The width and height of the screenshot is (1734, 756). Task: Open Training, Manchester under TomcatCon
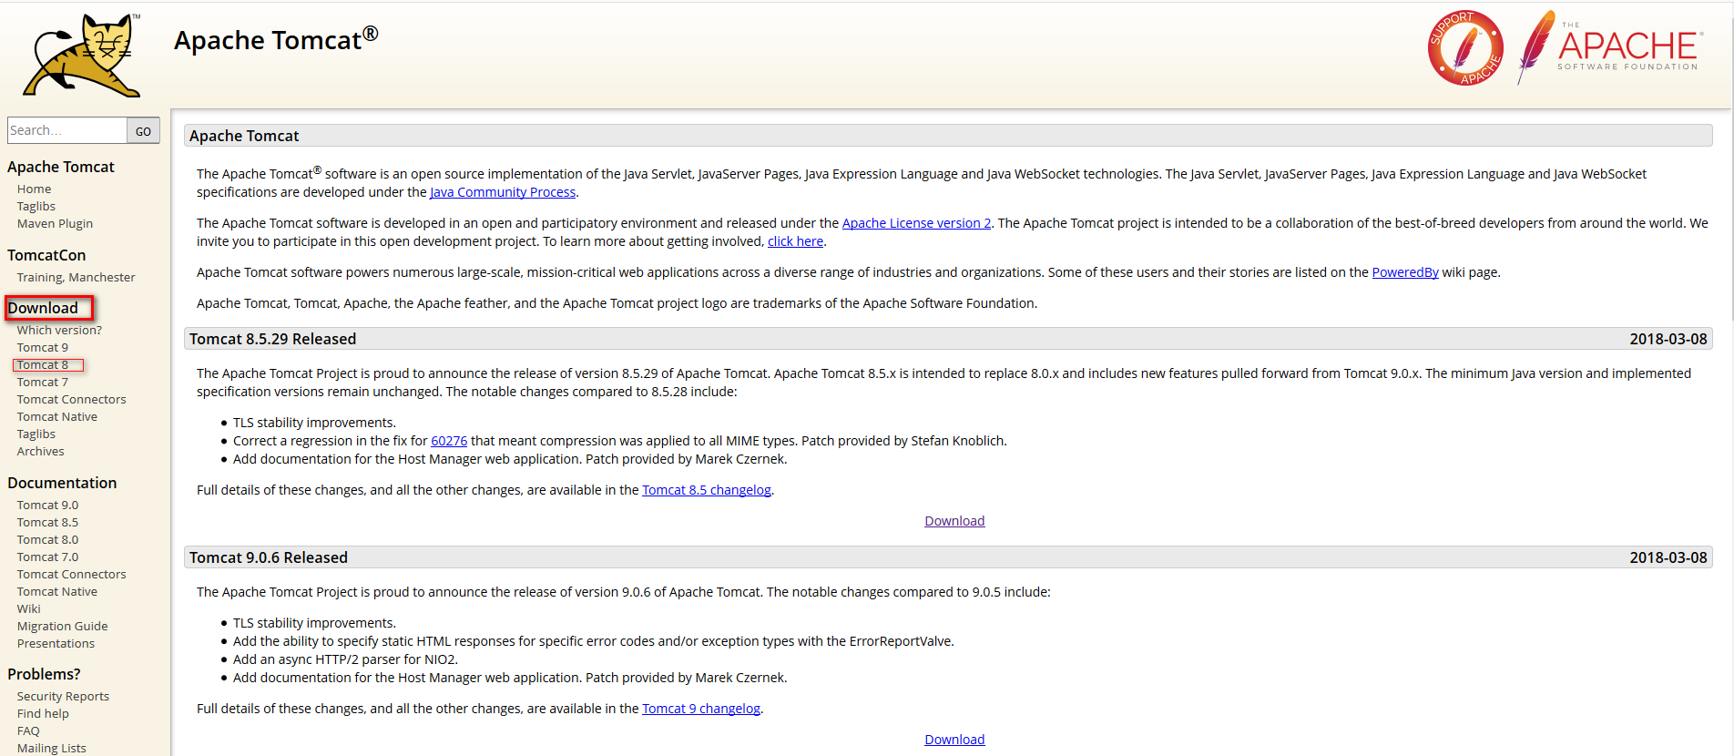coord(76,277)
